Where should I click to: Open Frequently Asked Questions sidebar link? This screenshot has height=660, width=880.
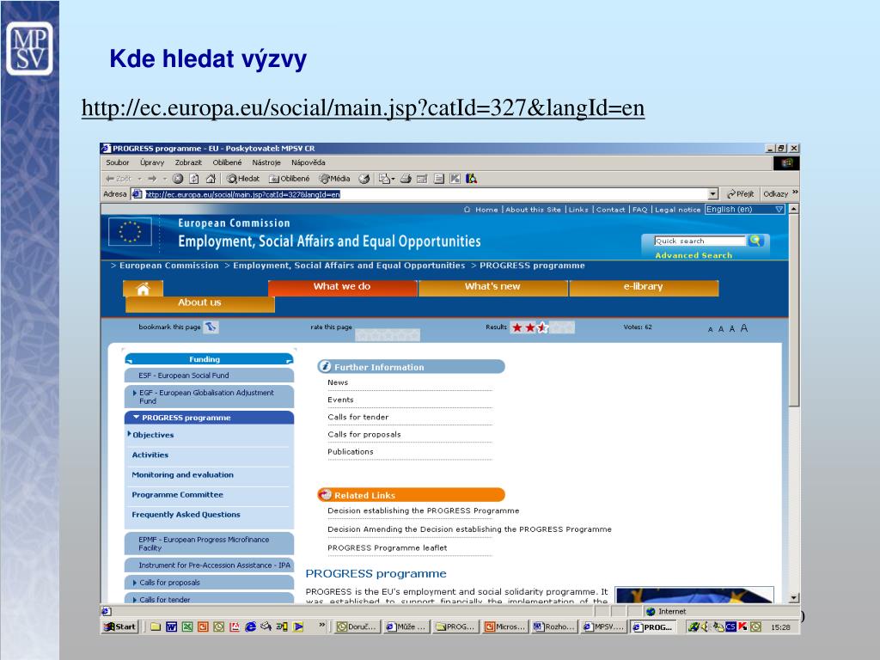click(x=186, y=515)
